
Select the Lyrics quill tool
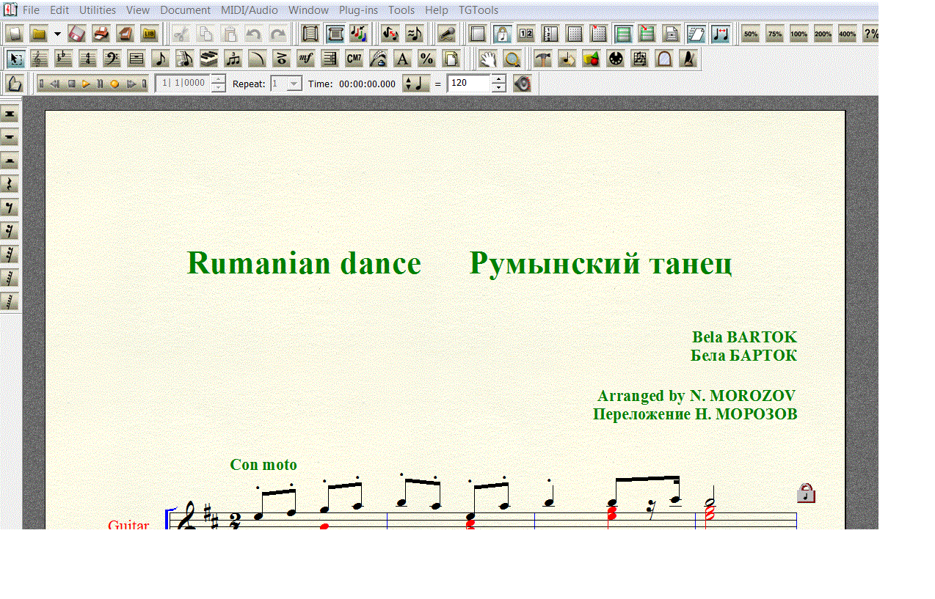point(378,59)
